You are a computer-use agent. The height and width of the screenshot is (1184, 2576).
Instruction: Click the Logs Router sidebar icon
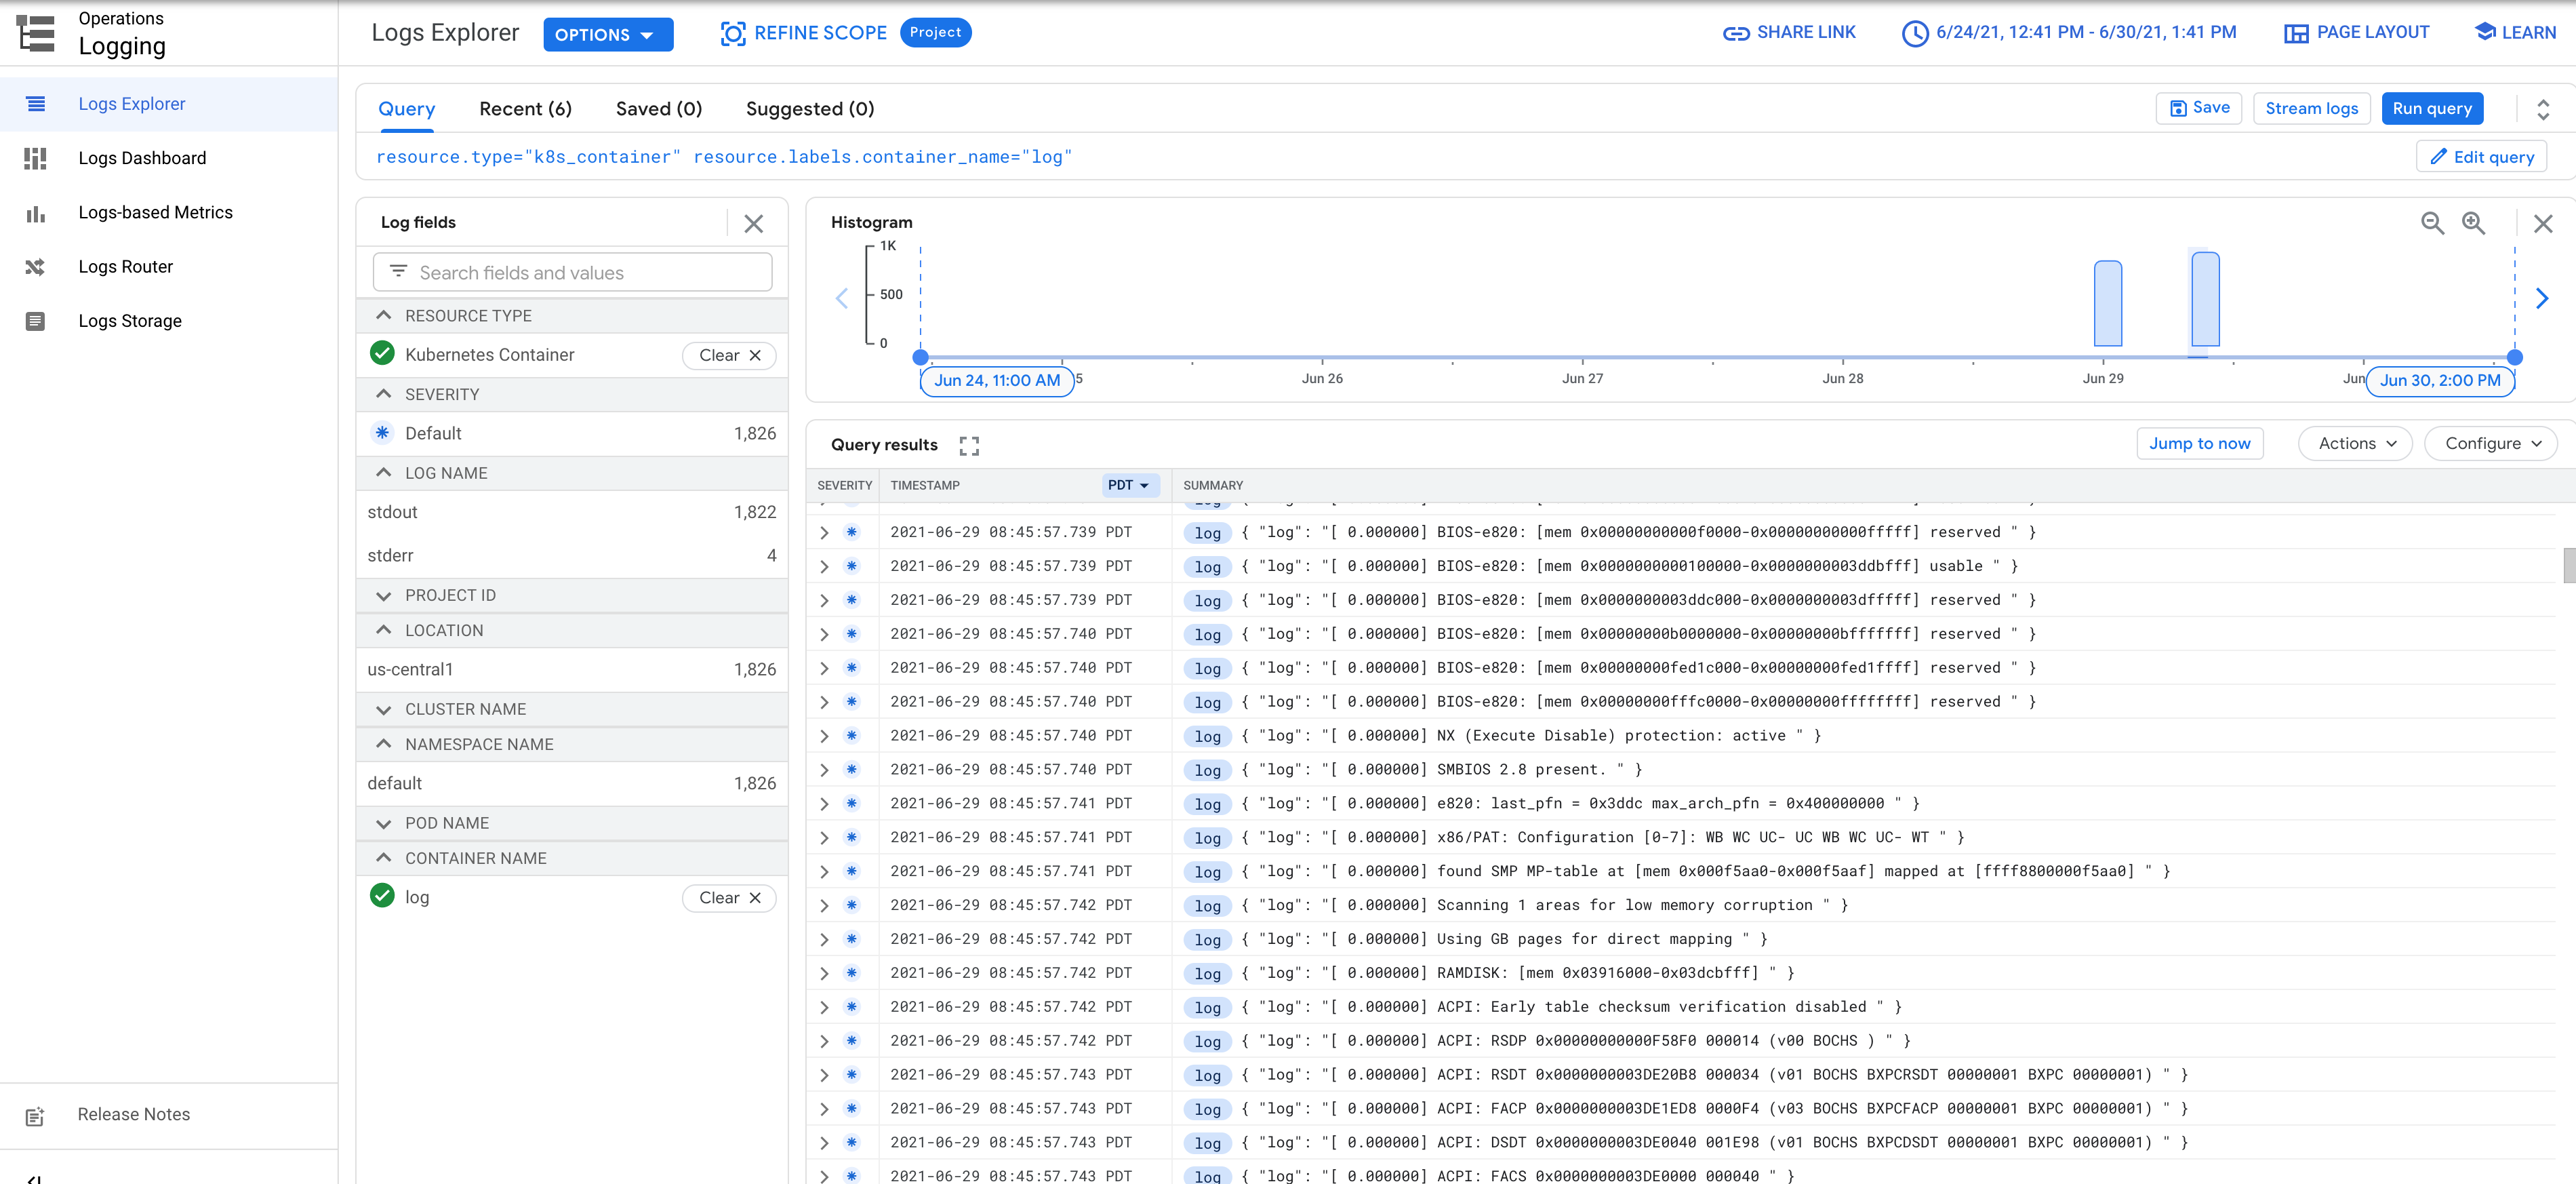(35, 264)
